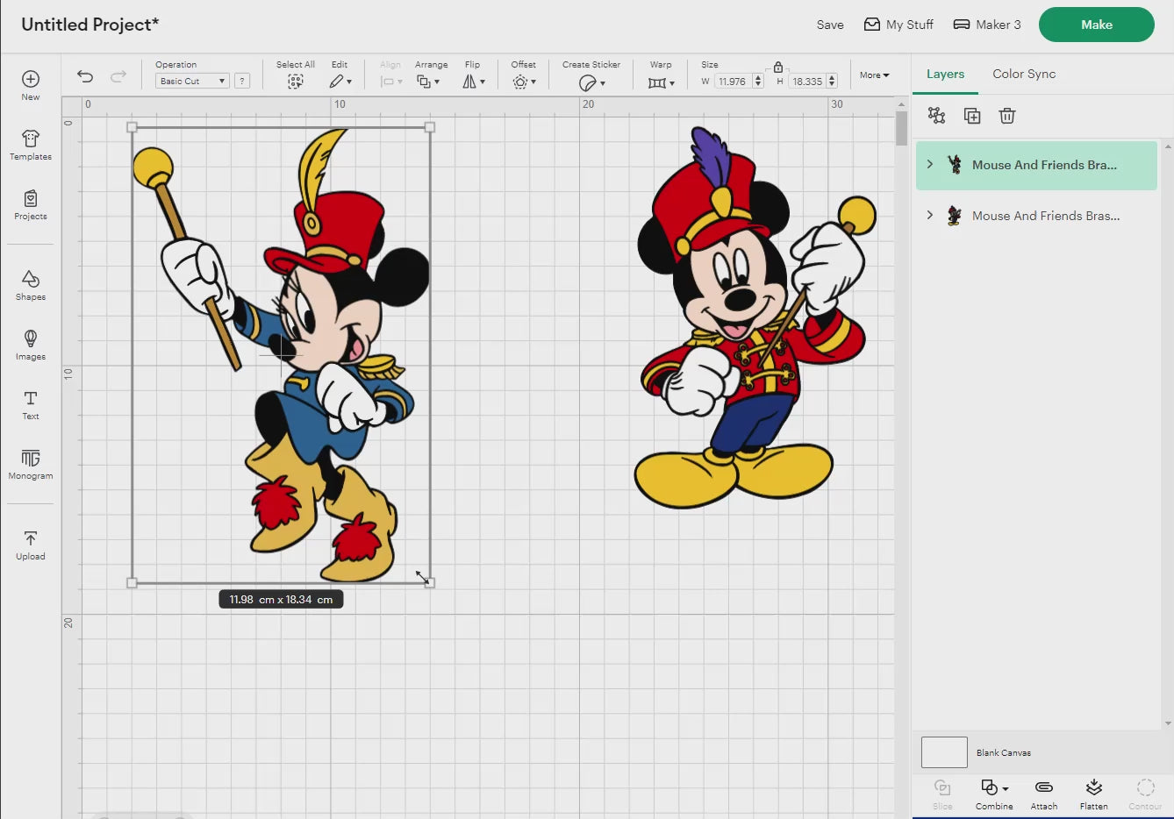Image resolution: width=1174 pixels, height=819 pixels.
Task: Adjust height with stepper arrows
Action: pyautogui.click(x=832, y=82)
